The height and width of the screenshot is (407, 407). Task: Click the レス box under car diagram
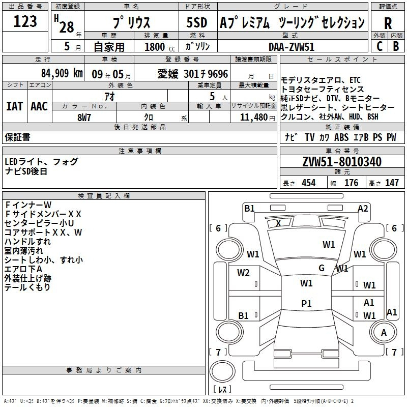pyautogui.click(x=222, y=390)
